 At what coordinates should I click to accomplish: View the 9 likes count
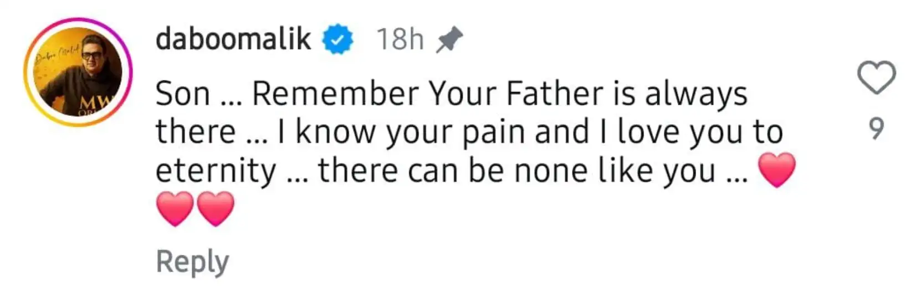click(876, 129)
